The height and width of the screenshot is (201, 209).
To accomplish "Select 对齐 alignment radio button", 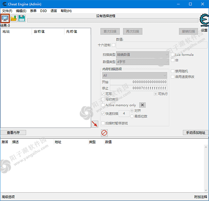I will pos(132,111).
